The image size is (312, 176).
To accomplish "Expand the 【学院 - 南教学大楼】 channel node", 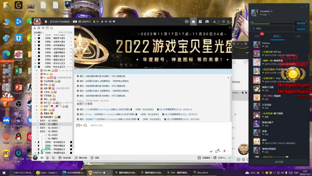I will tap(35, 38).
